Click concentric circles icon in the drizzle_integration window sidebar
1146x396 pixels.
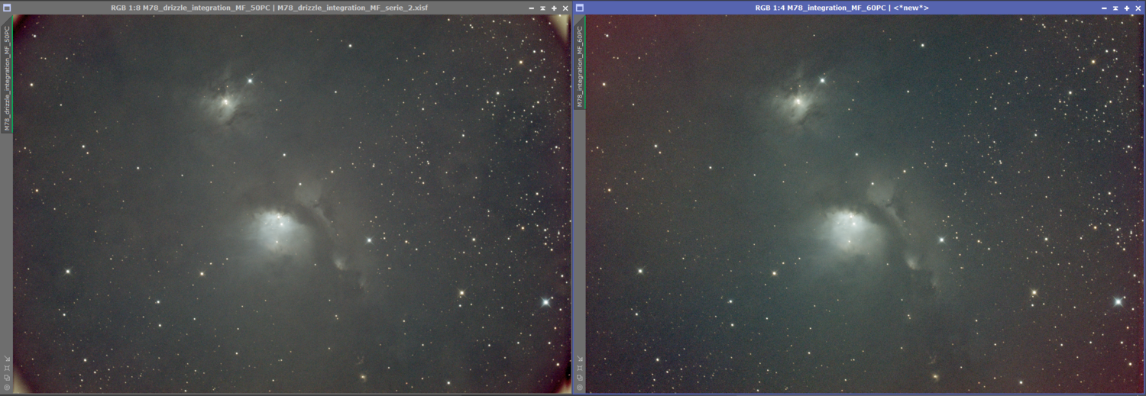coord(7,387)
